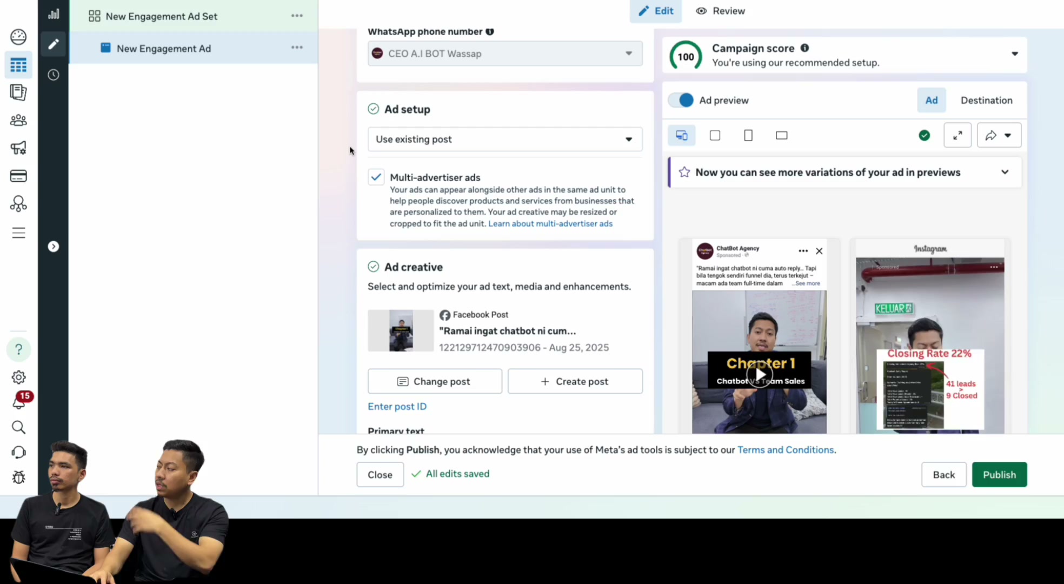Open the bar chart icon in dark panel
1064x584 pixels.
pos(54,14)
